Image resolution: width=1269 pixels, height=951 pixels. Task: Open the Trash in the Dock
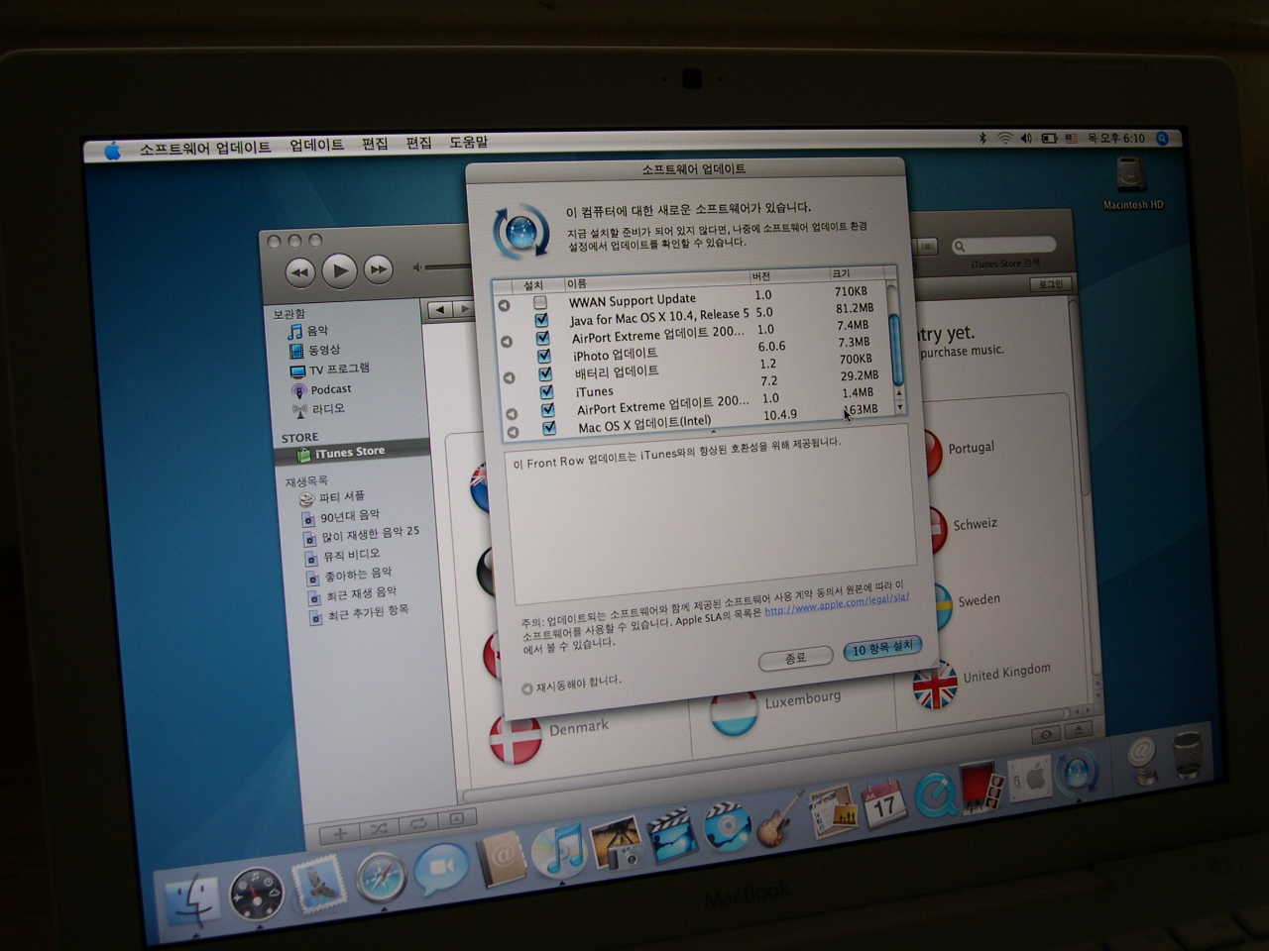(1188, 756)
